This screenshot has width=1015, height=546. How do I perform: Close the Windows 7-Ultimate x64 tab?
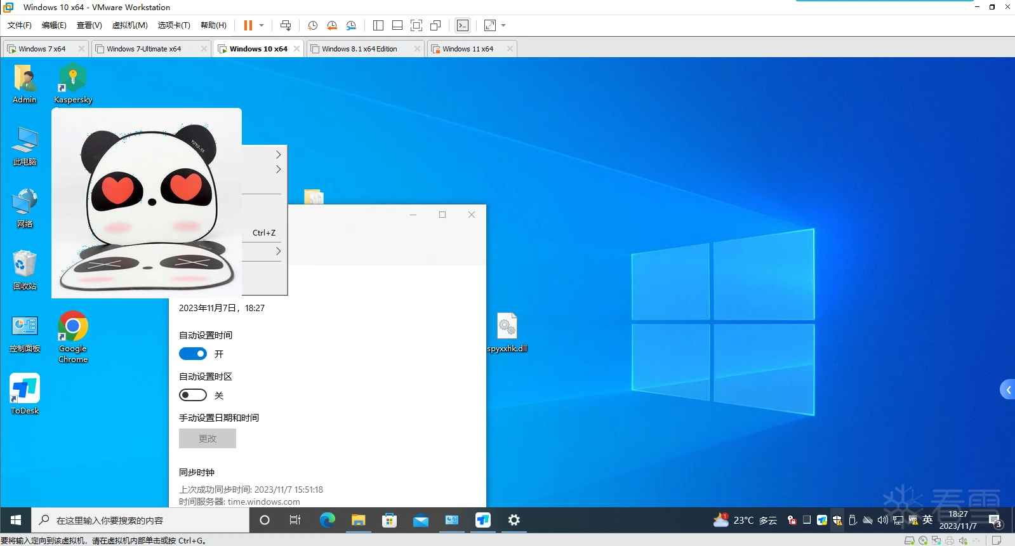(204, 49)
